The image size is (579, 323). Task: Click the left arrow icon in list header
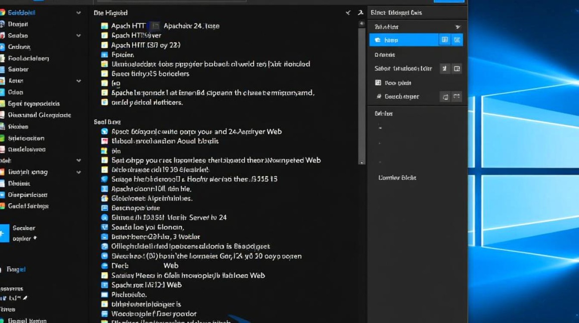(348, 13)
